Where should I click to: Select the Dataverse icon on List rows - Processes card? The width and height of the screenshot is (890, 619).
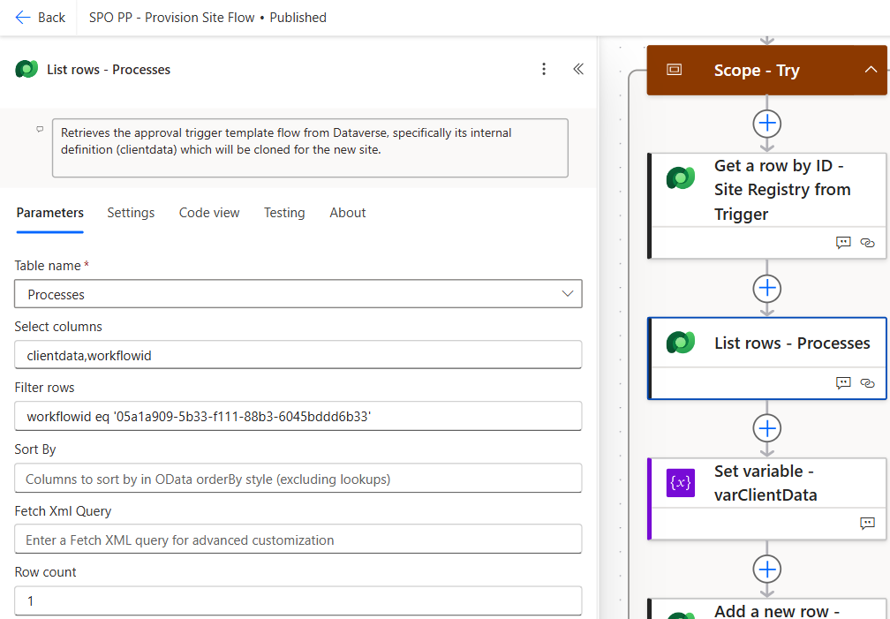pos(680,343)
